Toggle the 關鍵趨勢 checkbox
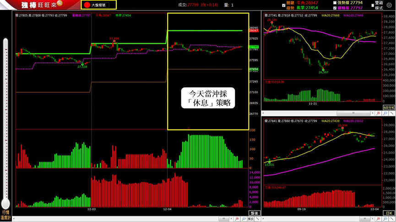This screenshot has width=396, height=222. 284,5
